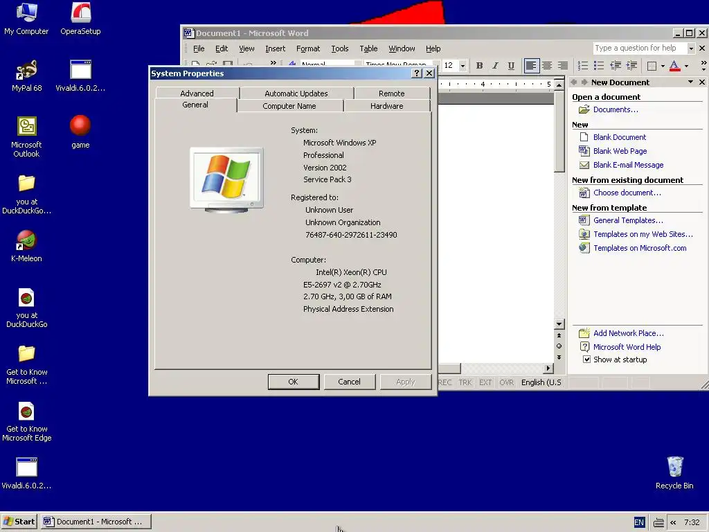Select align right in Word toolbar
709x532 pixels.
(562, 66)
